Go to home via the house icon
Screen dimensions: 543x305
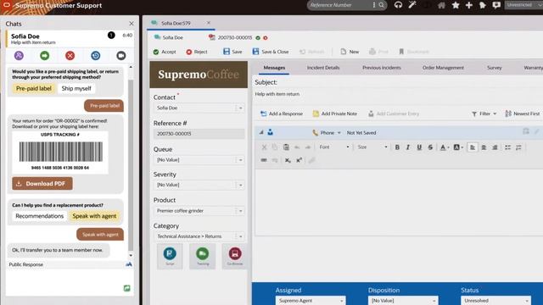click(x=441, y=5)
